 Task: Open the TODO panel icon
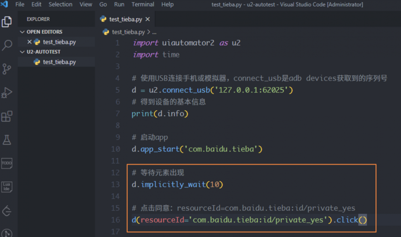(7, 163)
